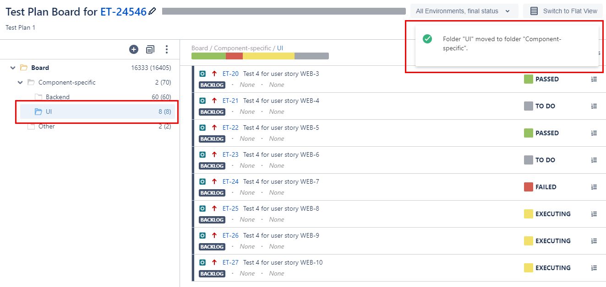The width and height of the screenshot is (606, 287).
Task: Click yellow executing segment of UI progress bar
Action: 268,56
